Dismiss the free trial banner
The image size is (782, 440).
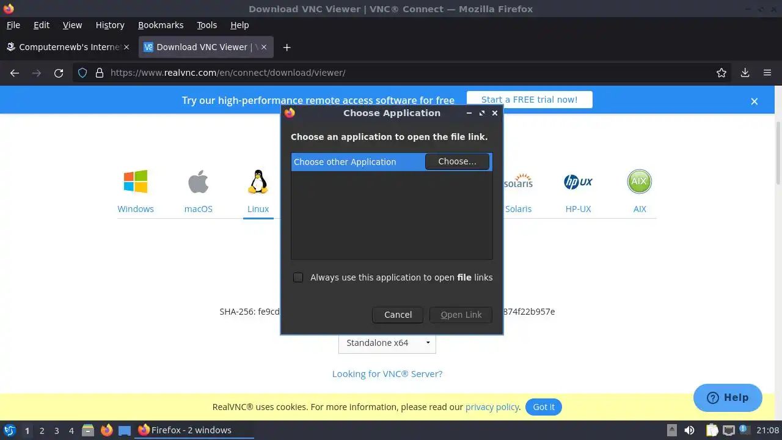click(755, 101)
